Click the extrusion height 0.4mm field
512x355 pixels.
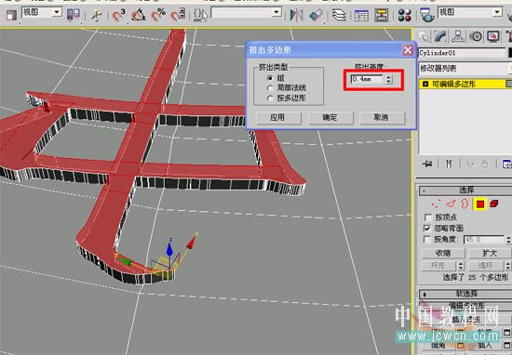[368, 79]
